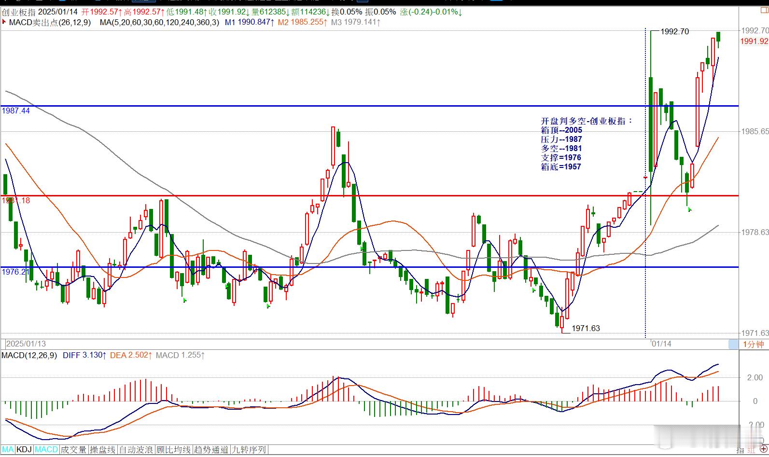Open the 趋势通道 indicator tab

(211, 449)
